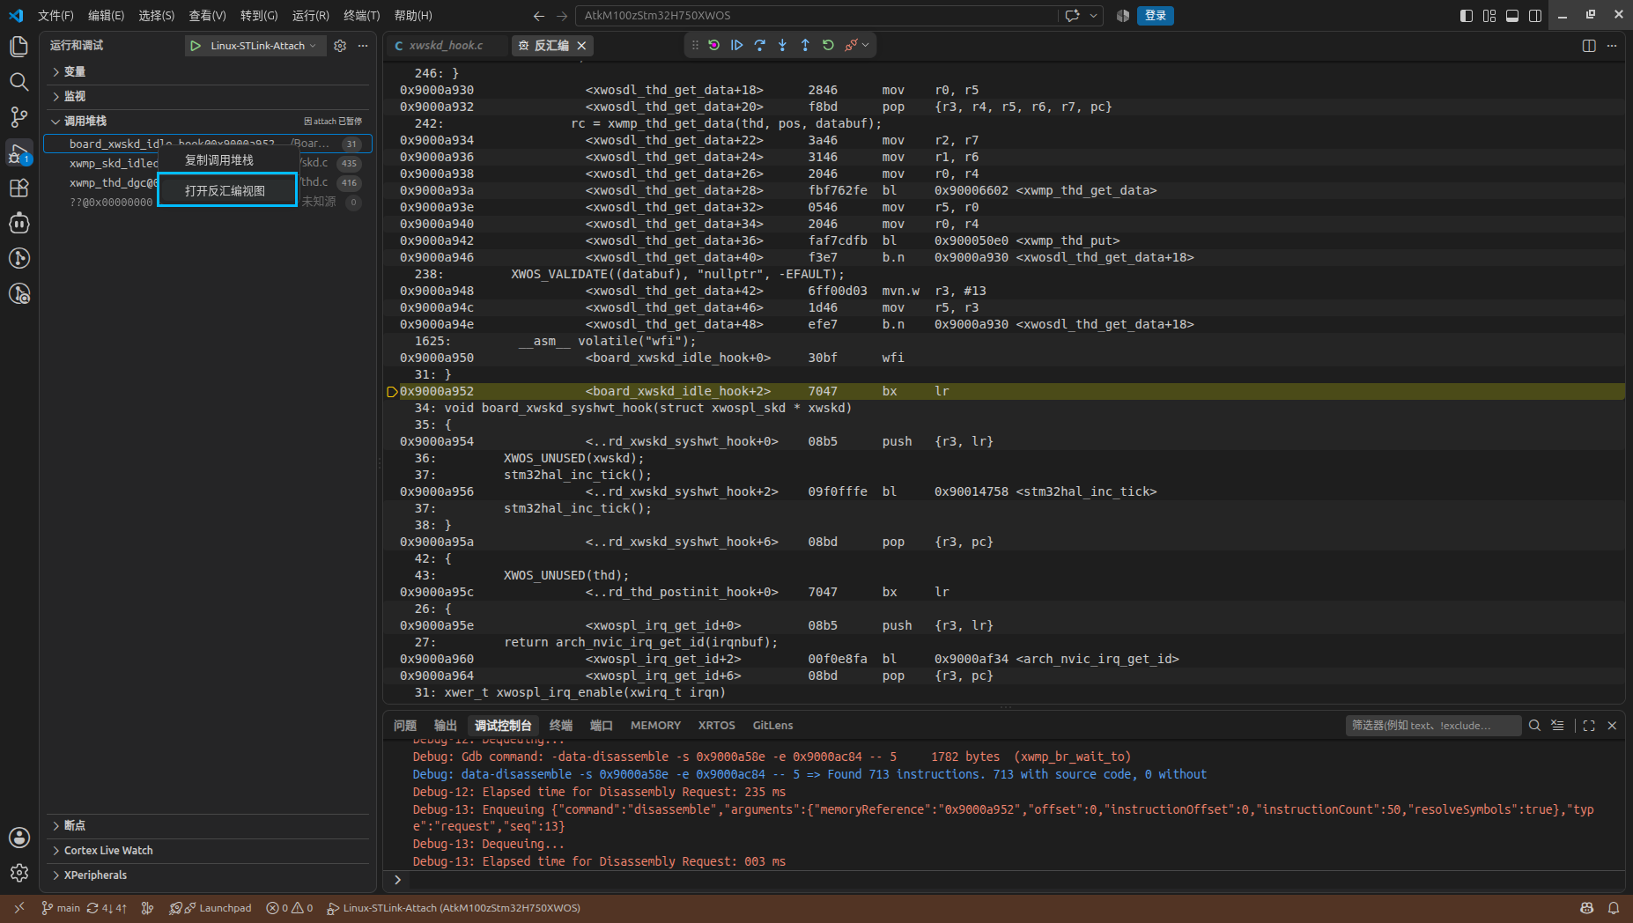Close the bottom panel

1612,726
